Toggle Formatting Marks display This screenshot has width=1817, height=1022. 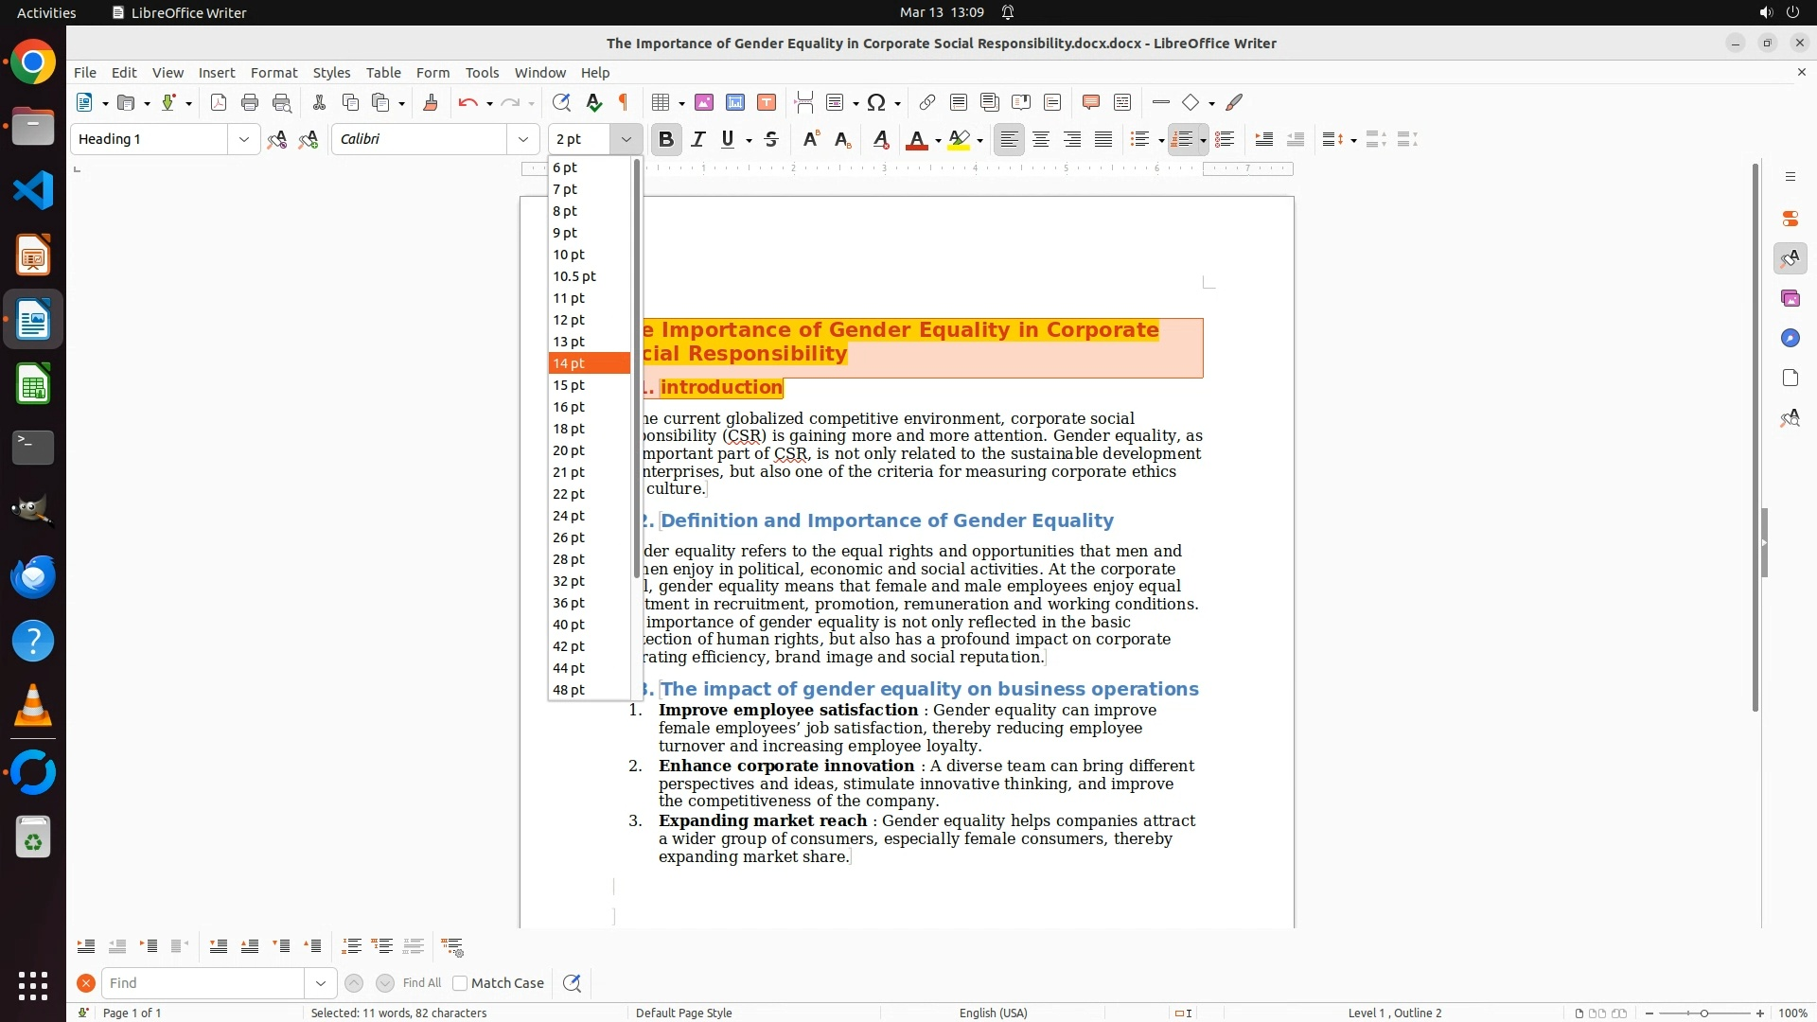pyautogui.click(x=624, y=102)
